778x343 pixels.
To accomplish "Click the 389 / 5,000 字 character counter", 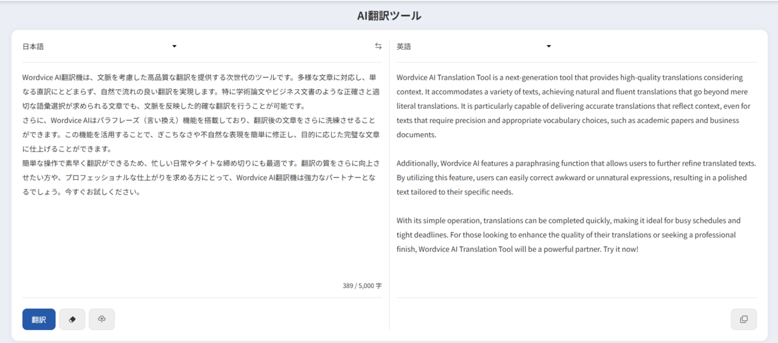I will (362, 285).
